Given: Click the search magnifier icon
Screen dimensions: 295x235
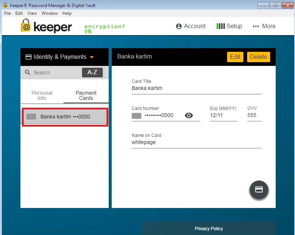Looking at the screenshot, I should click(28, 73).
